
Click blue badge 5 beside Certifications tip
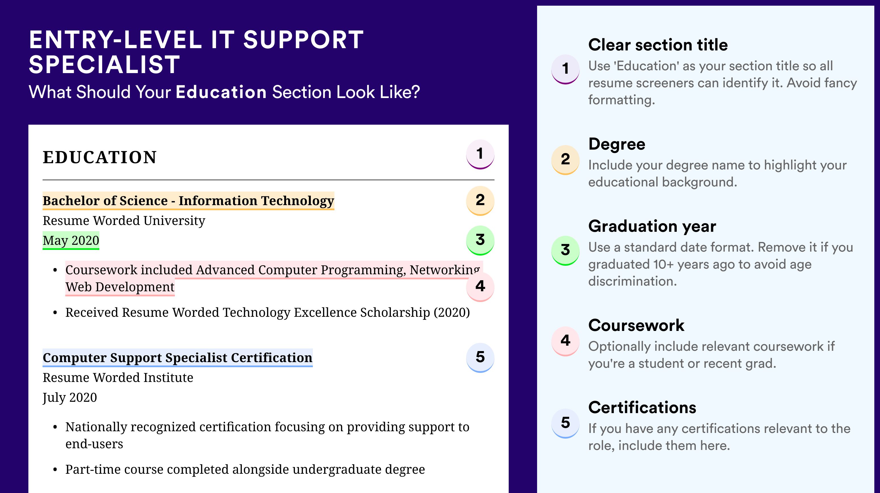click(565, 424)
